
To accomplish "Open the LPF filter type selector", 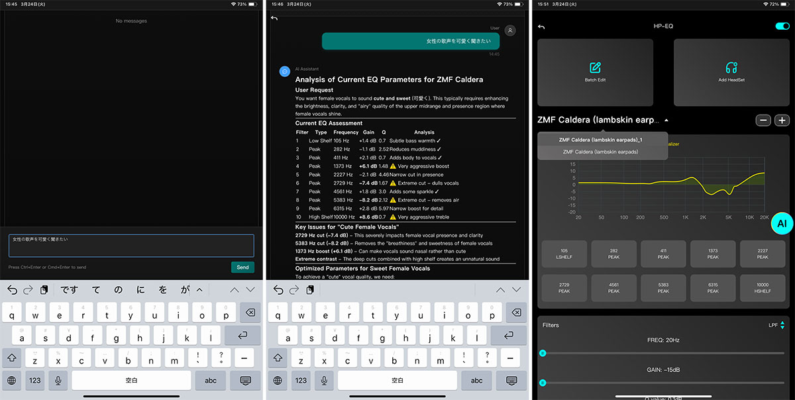I will (x=776, y=325).
